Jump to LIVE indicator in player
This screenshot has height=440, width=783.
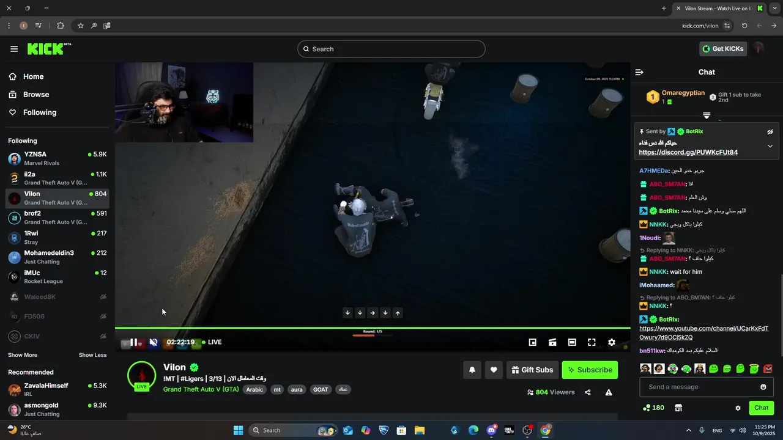click(212, 342)
